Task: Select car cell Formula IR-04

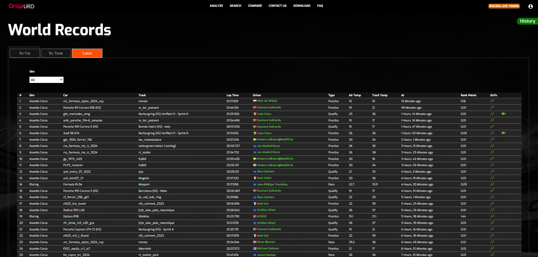Action: (73, 184)
